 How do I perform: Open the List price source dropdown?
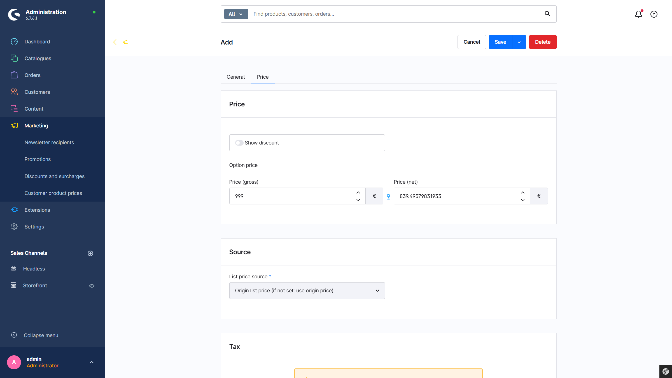tap(307, 291)
